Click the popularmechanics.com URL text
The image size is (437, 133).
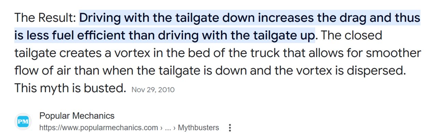click(x=99, y=128)
